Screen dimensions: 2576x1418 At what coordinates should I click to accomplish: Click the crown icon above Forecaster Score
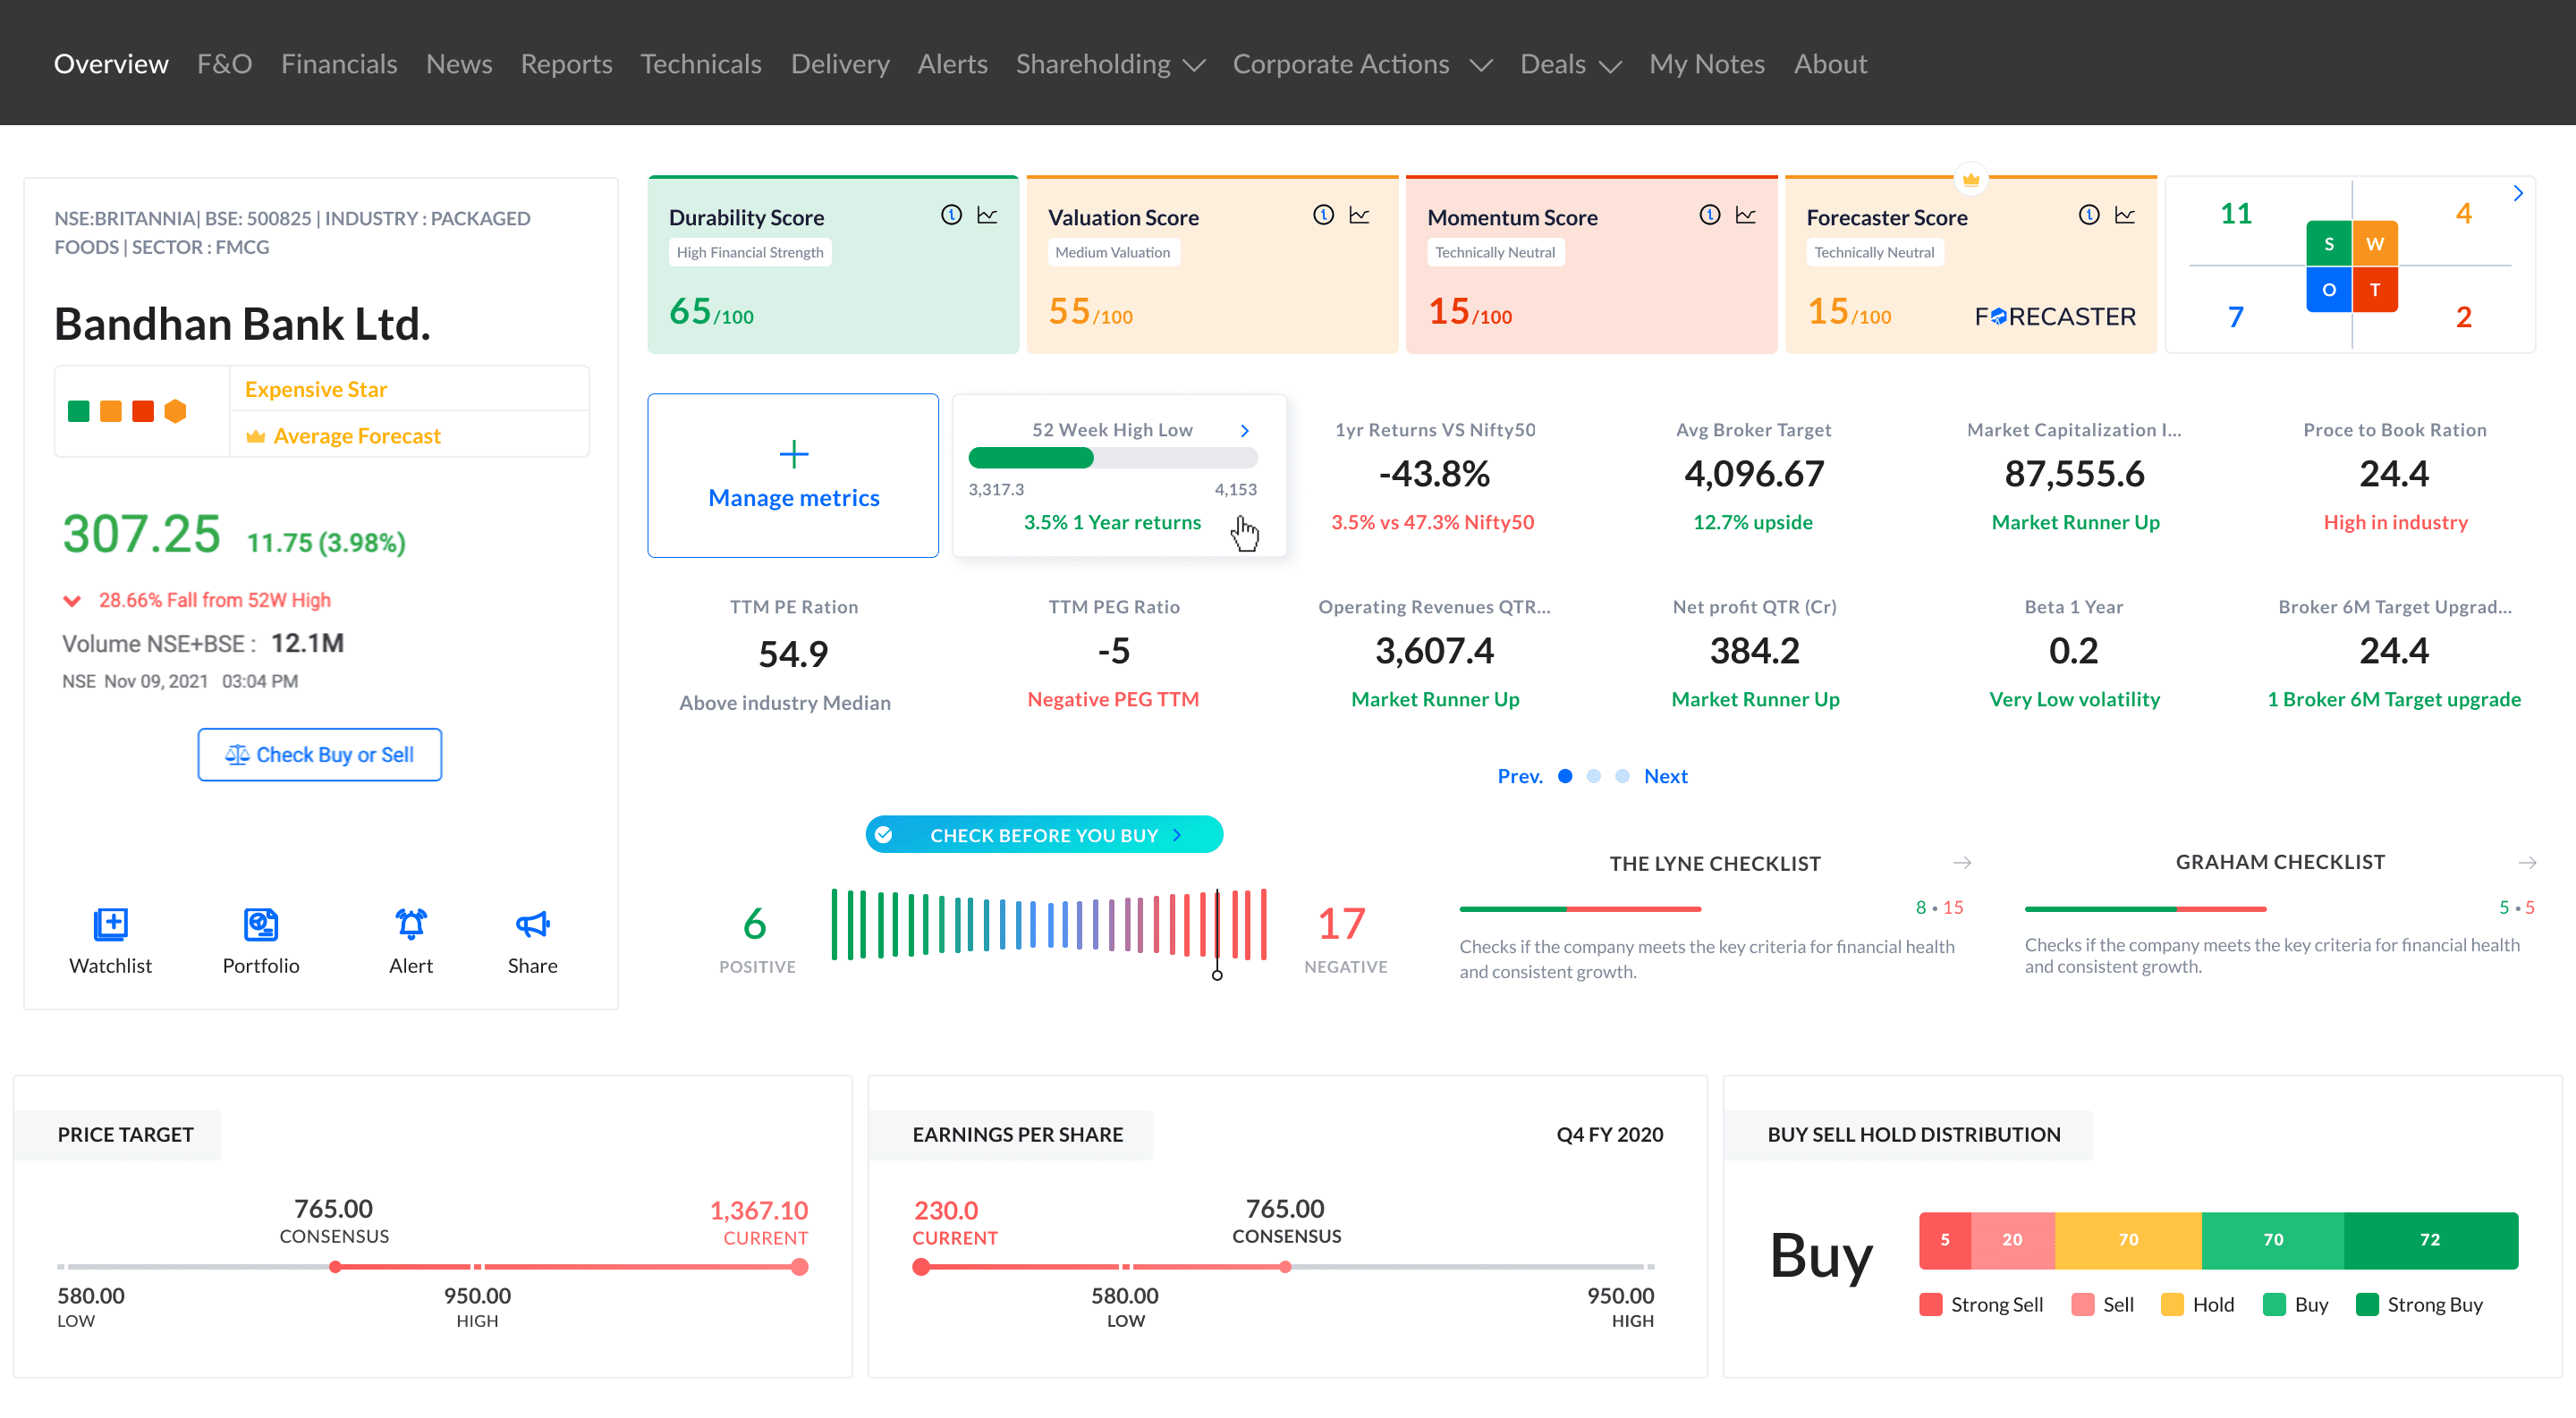click(1971, 180)
